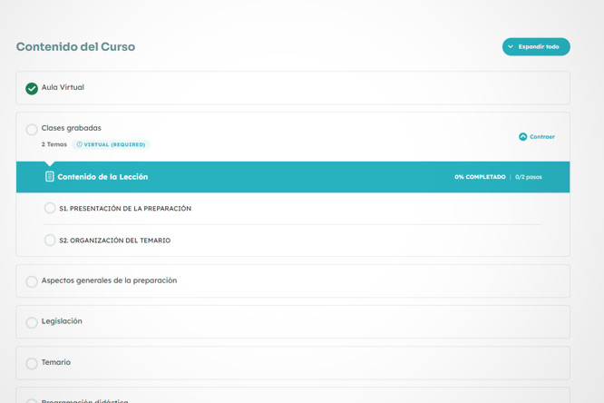Click the chevron icon in the Expandir todo button

click(x=511, y=46)
